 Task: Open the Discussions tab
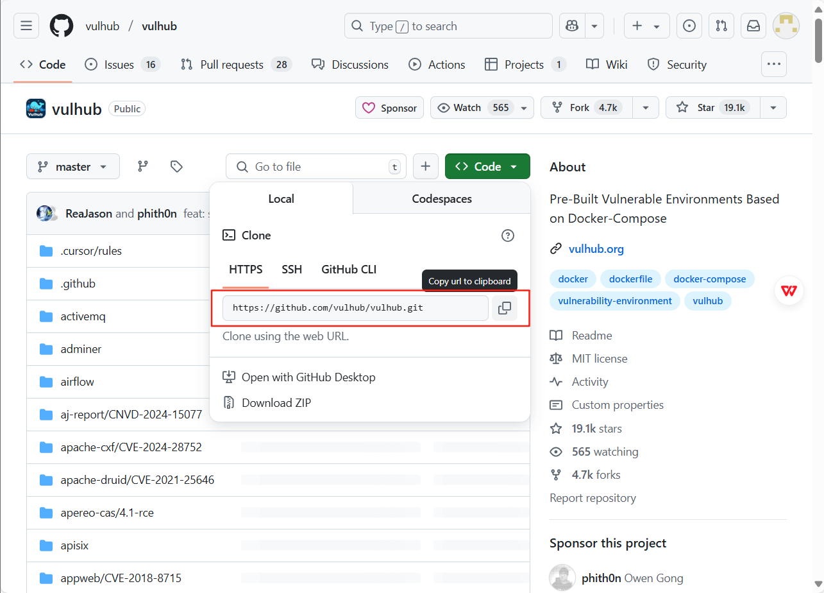click(350, 64)
